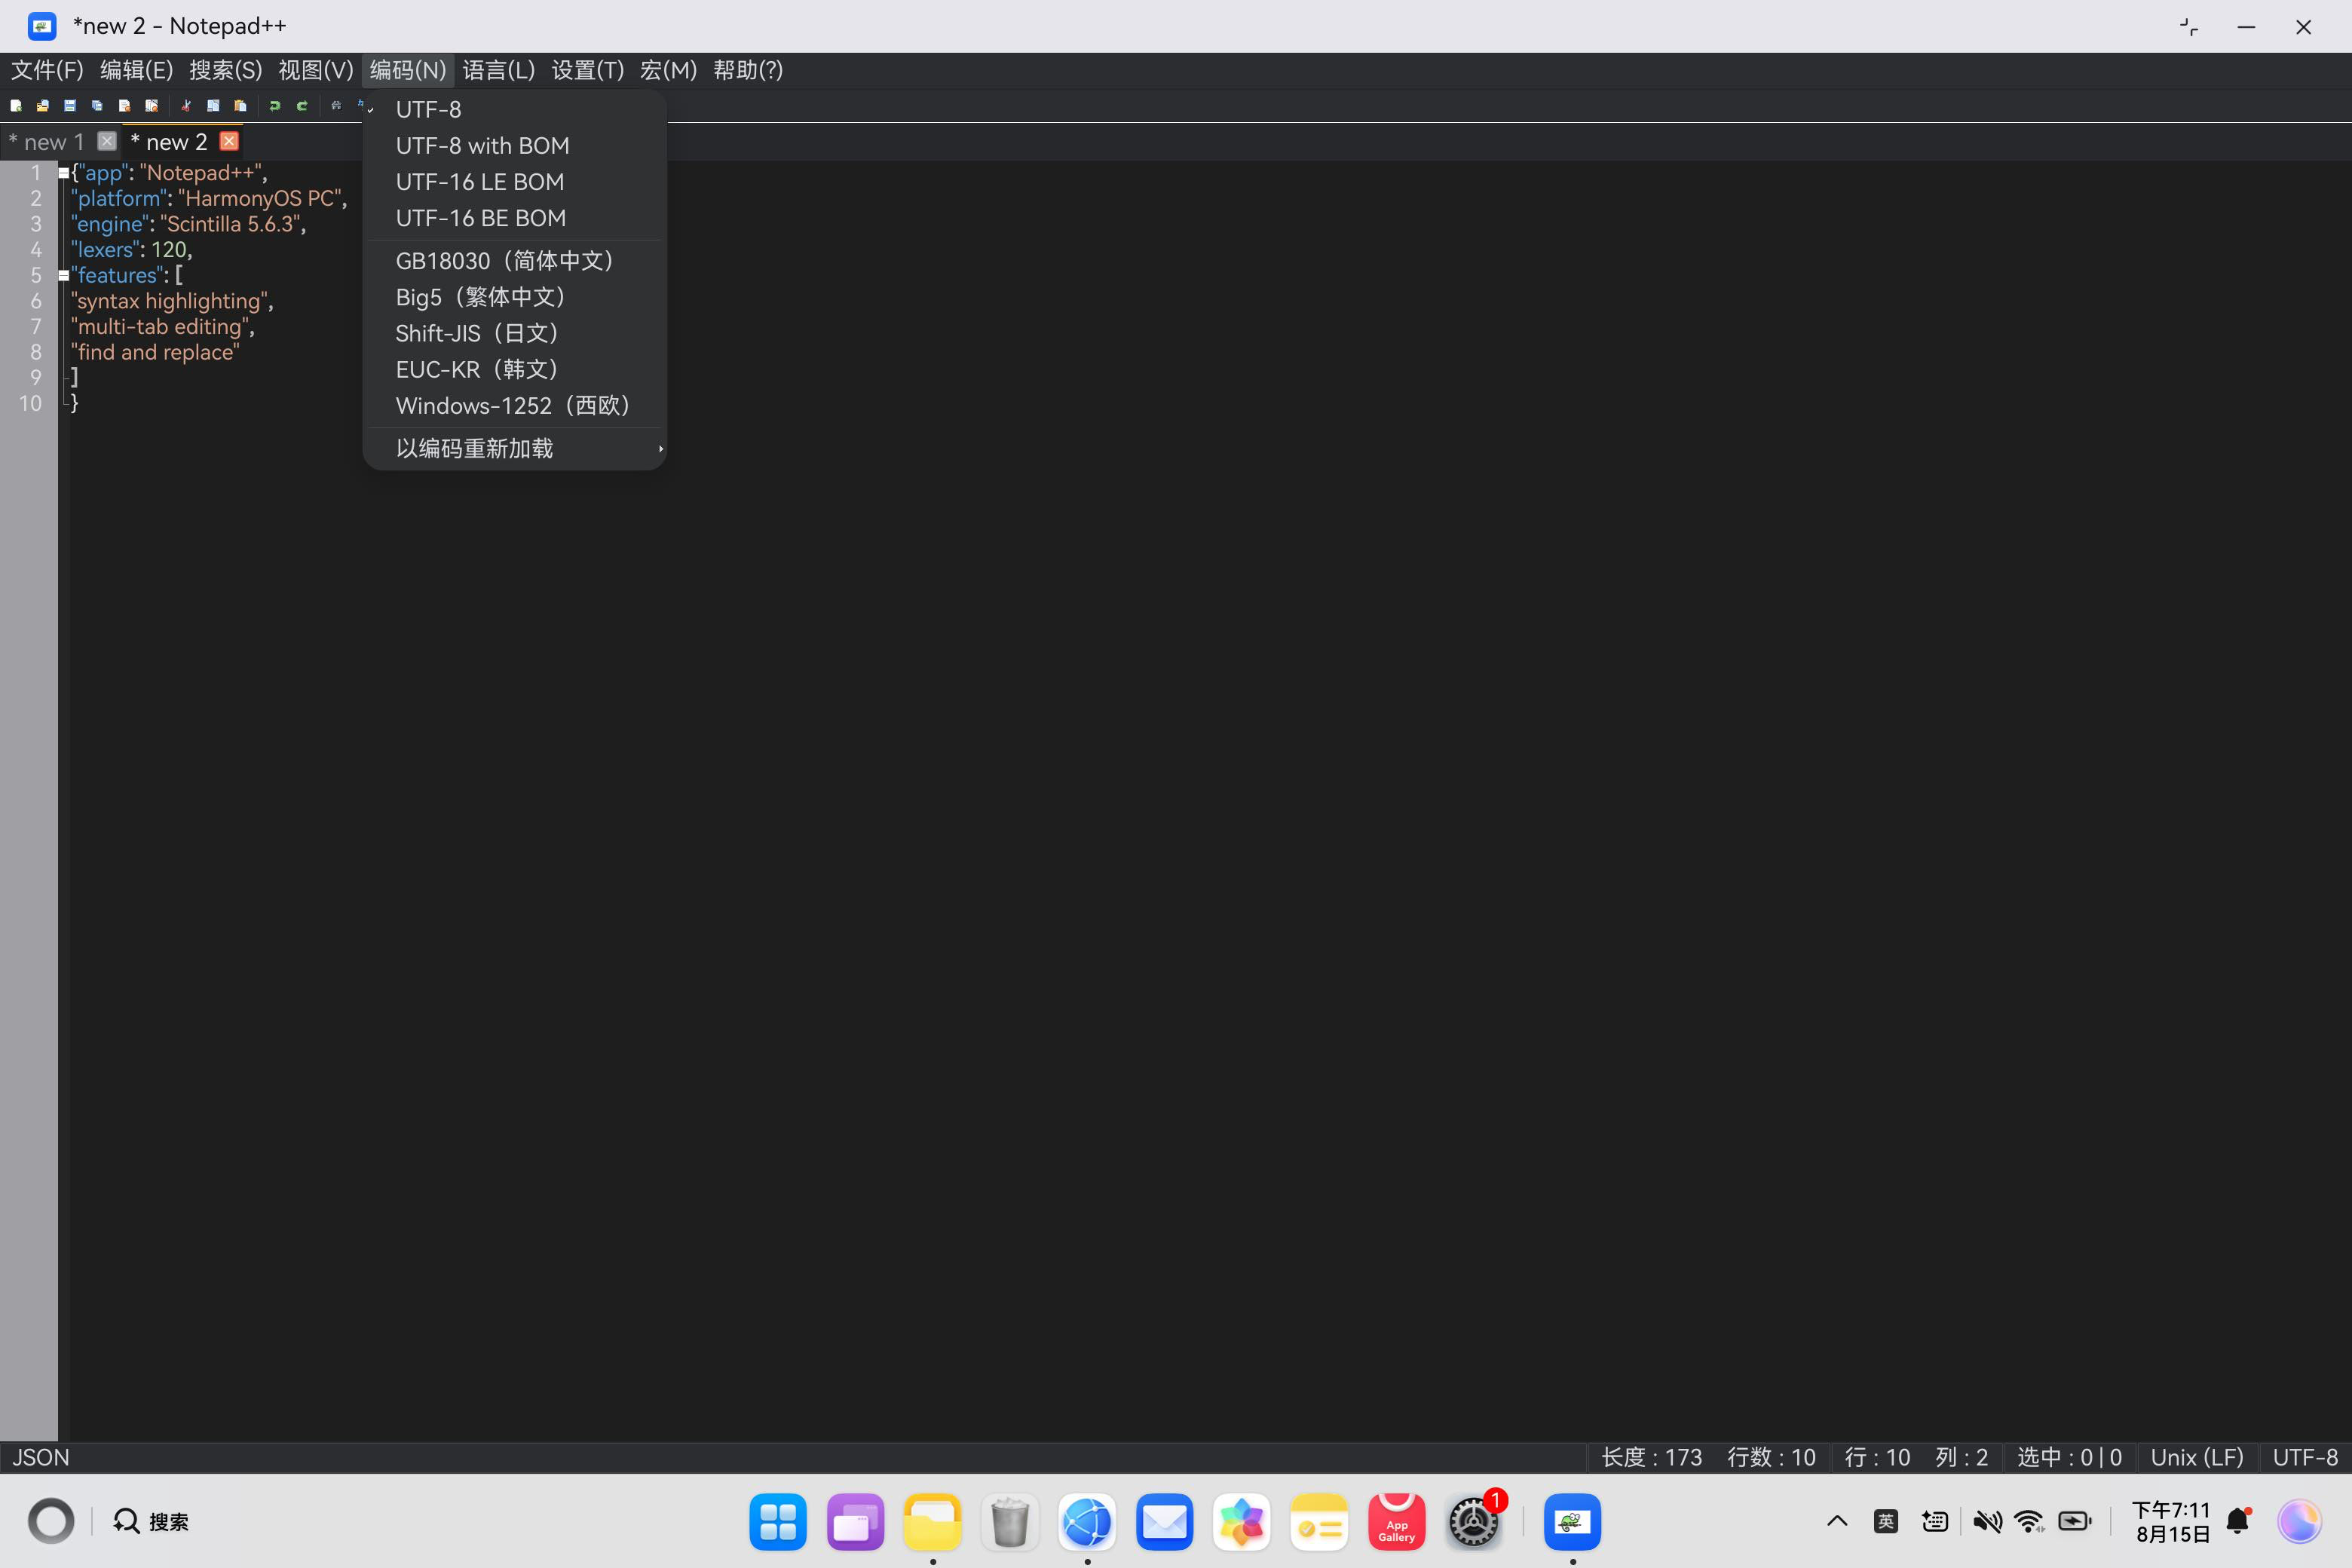Click the Notepad++ dock icon
This screenshot has width=2352, height=1568.
[1573, 1522]
